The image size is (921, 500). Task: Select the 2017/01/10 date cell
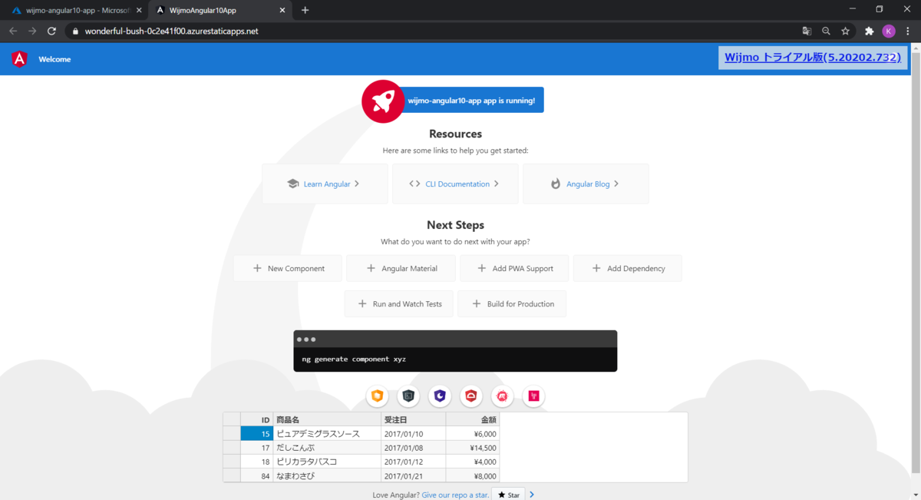[413, 433]
